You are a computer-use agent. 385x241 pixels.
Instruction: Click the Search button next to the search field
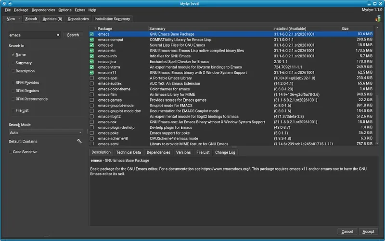(73, 35)
